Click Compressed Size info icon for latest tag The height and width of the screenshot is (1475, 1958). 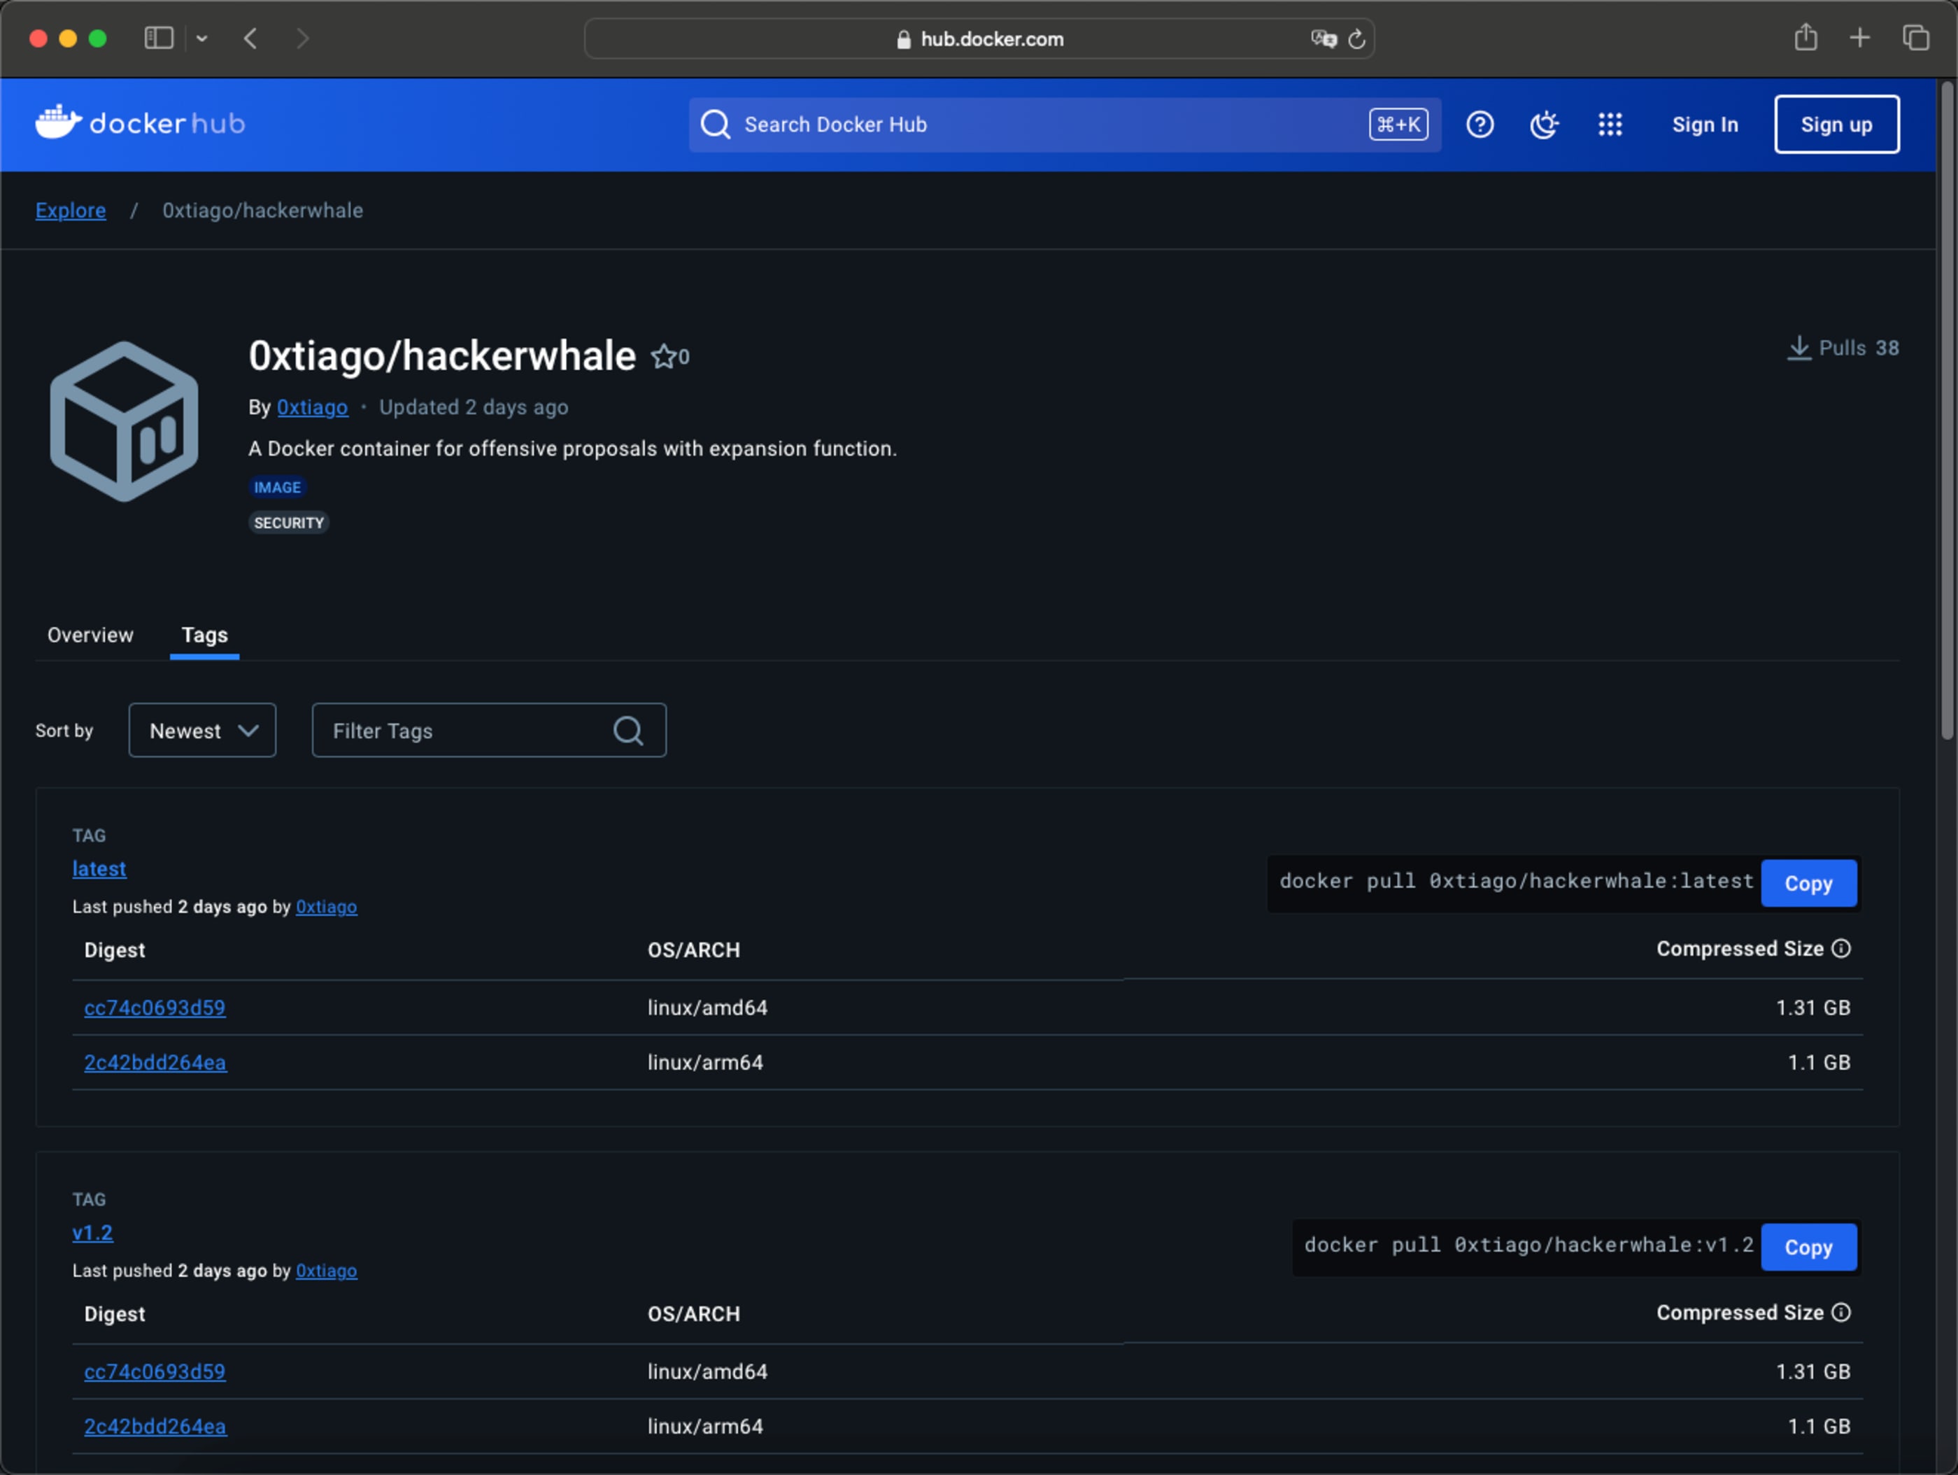pyautogui.click(x=1841, y=949)
